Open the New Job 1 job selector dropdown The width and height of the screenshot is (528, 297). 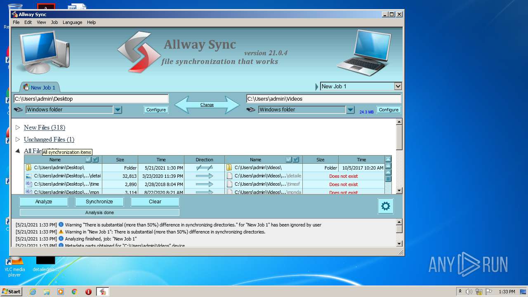click(398, 86)
